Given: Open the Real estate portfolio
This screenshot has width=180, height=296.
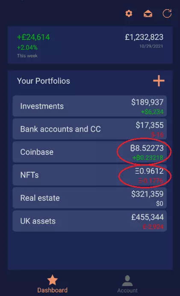Looking at the screenshot, I should point(90,198).
